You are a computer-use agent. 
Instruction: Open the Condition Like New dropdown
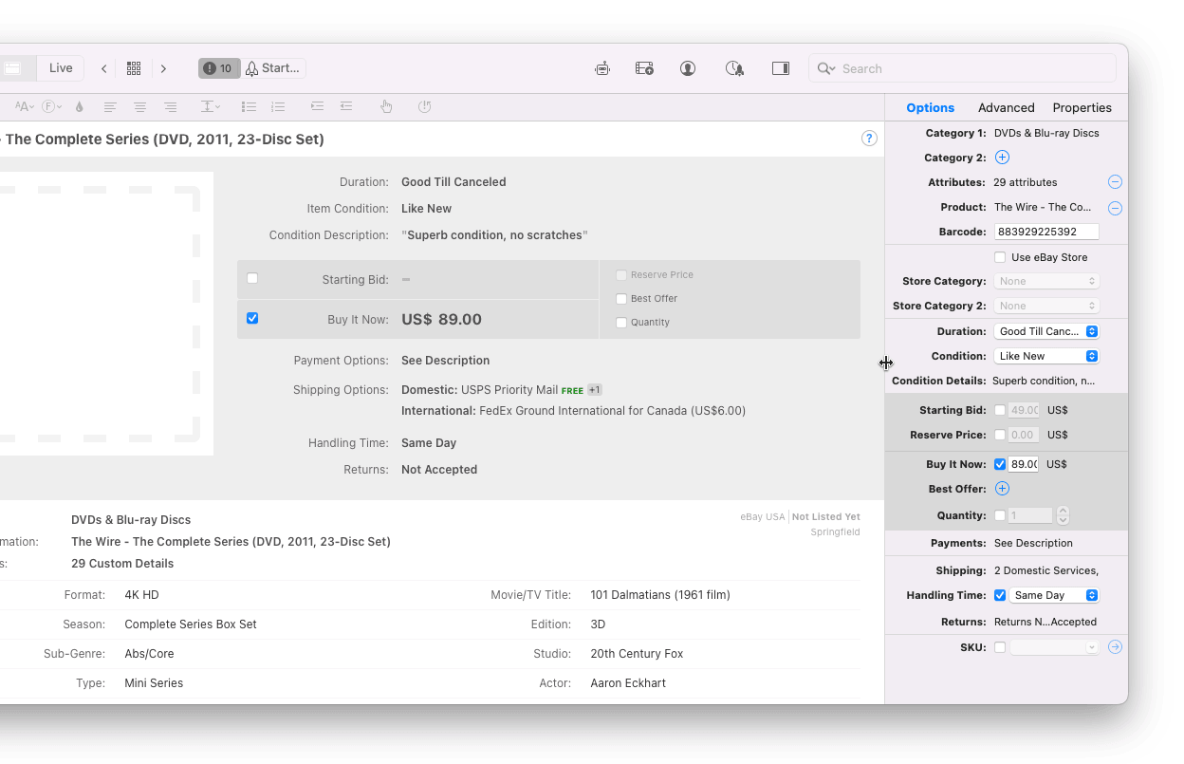point(1046,356)
